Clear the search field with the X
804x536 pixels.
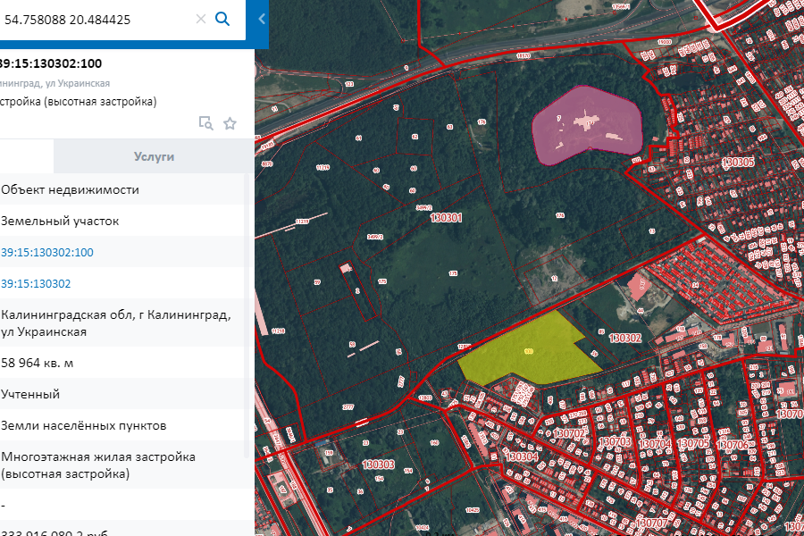tap(201, 19)
